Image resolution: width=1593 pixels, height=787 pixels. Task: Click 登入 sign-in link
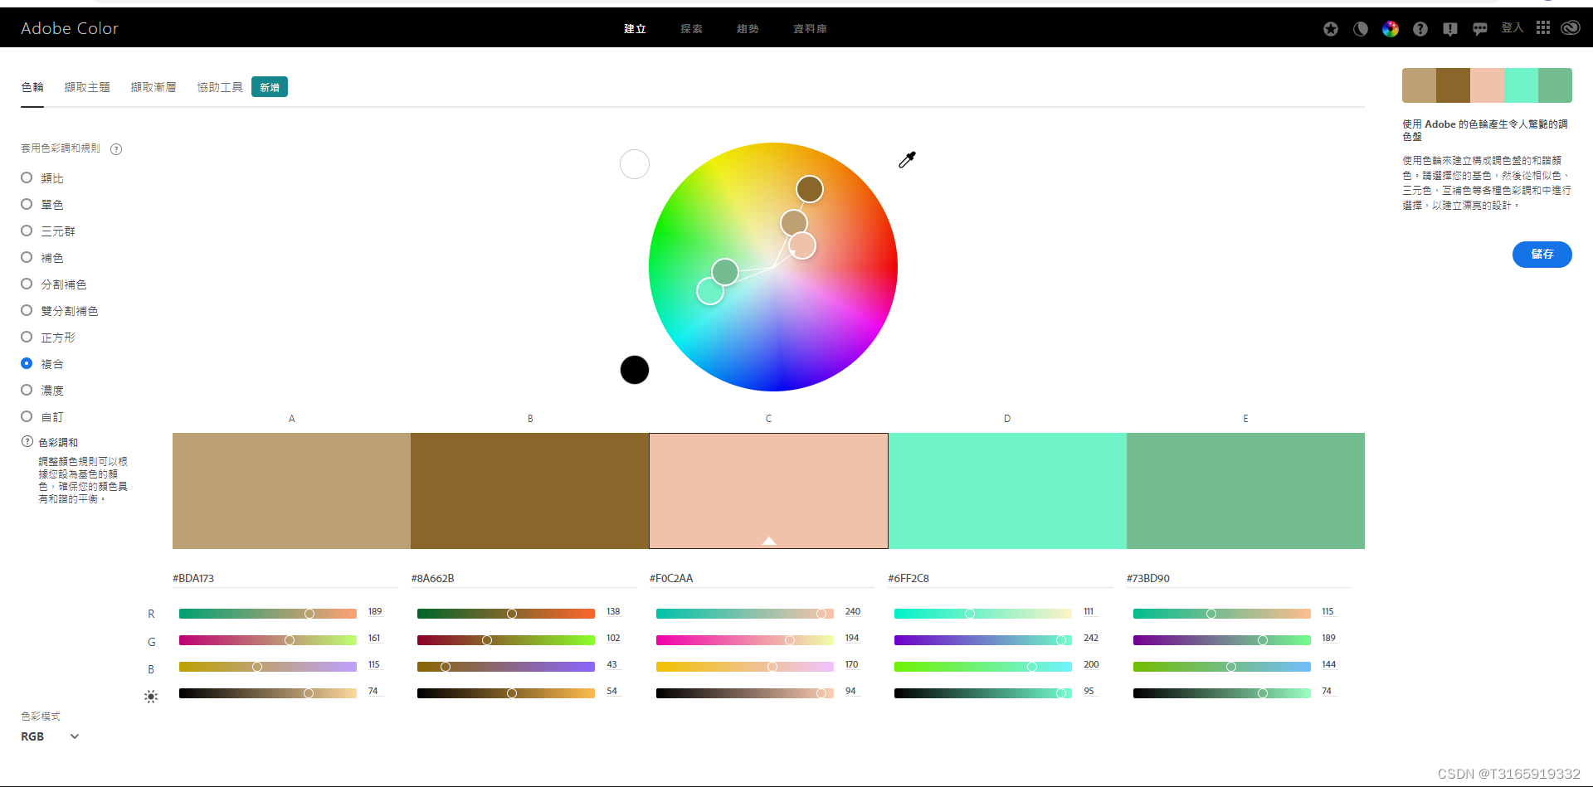click(1513, 28)
